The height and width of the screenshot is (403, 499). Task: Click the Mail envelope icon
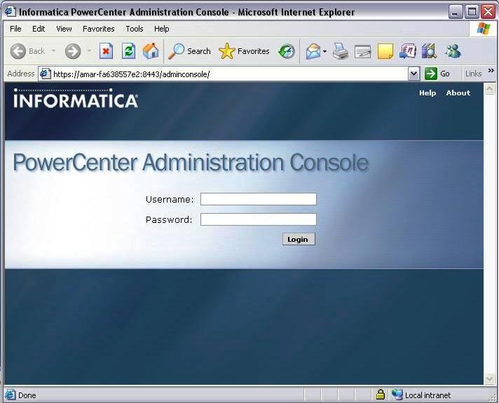tap(313, 51)
